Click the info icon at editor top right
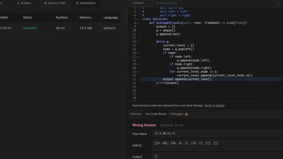The height and width of the screenshot is (159, 283). (x=279, y=3)
